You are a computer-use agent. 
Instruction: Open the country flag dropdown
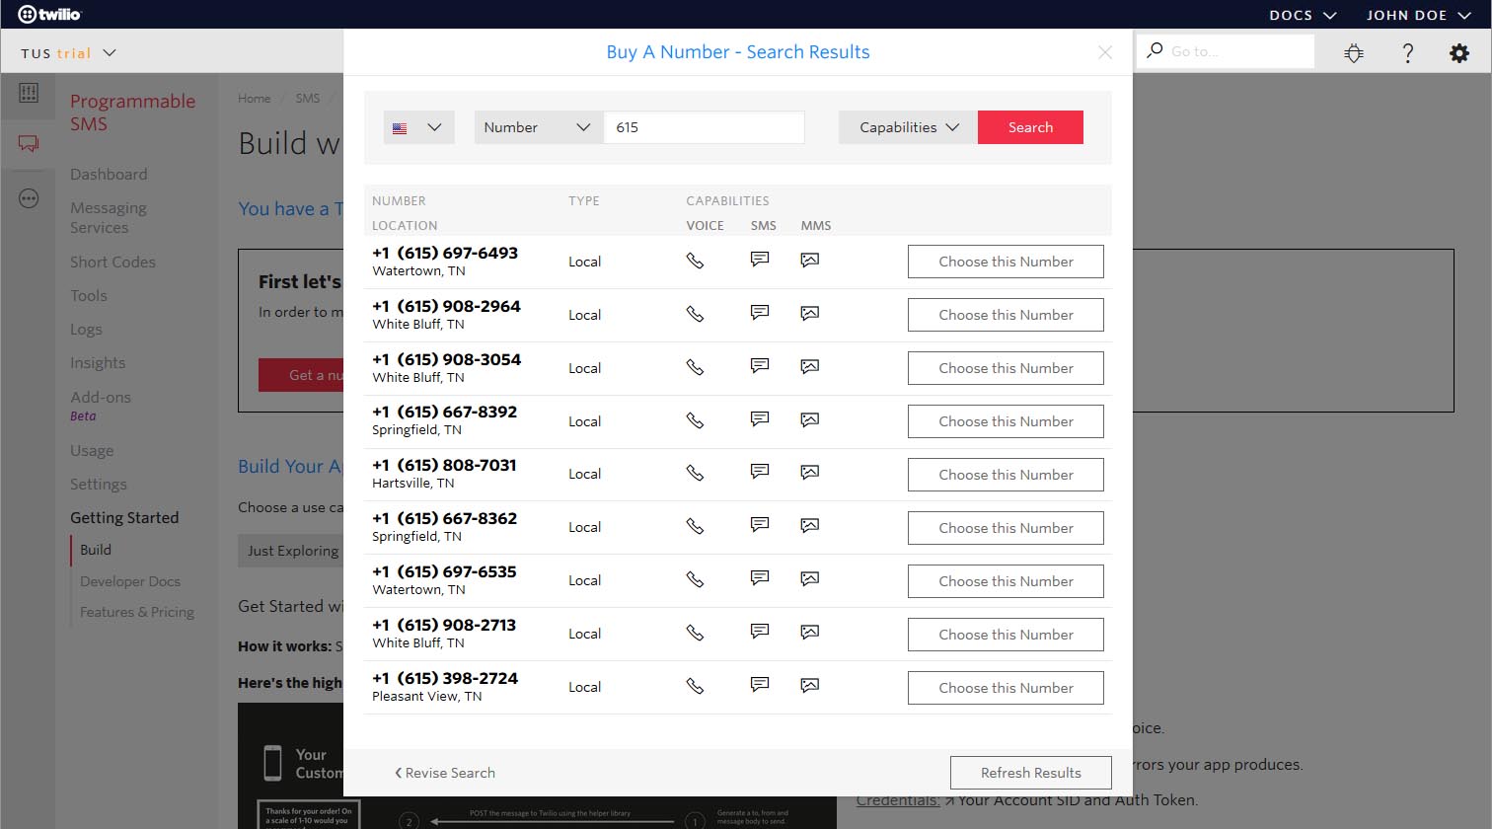(418, 127)
